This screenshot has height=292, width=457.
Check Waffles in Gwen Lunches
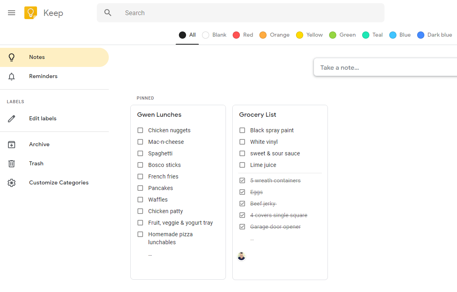click(x=140, y=199)
